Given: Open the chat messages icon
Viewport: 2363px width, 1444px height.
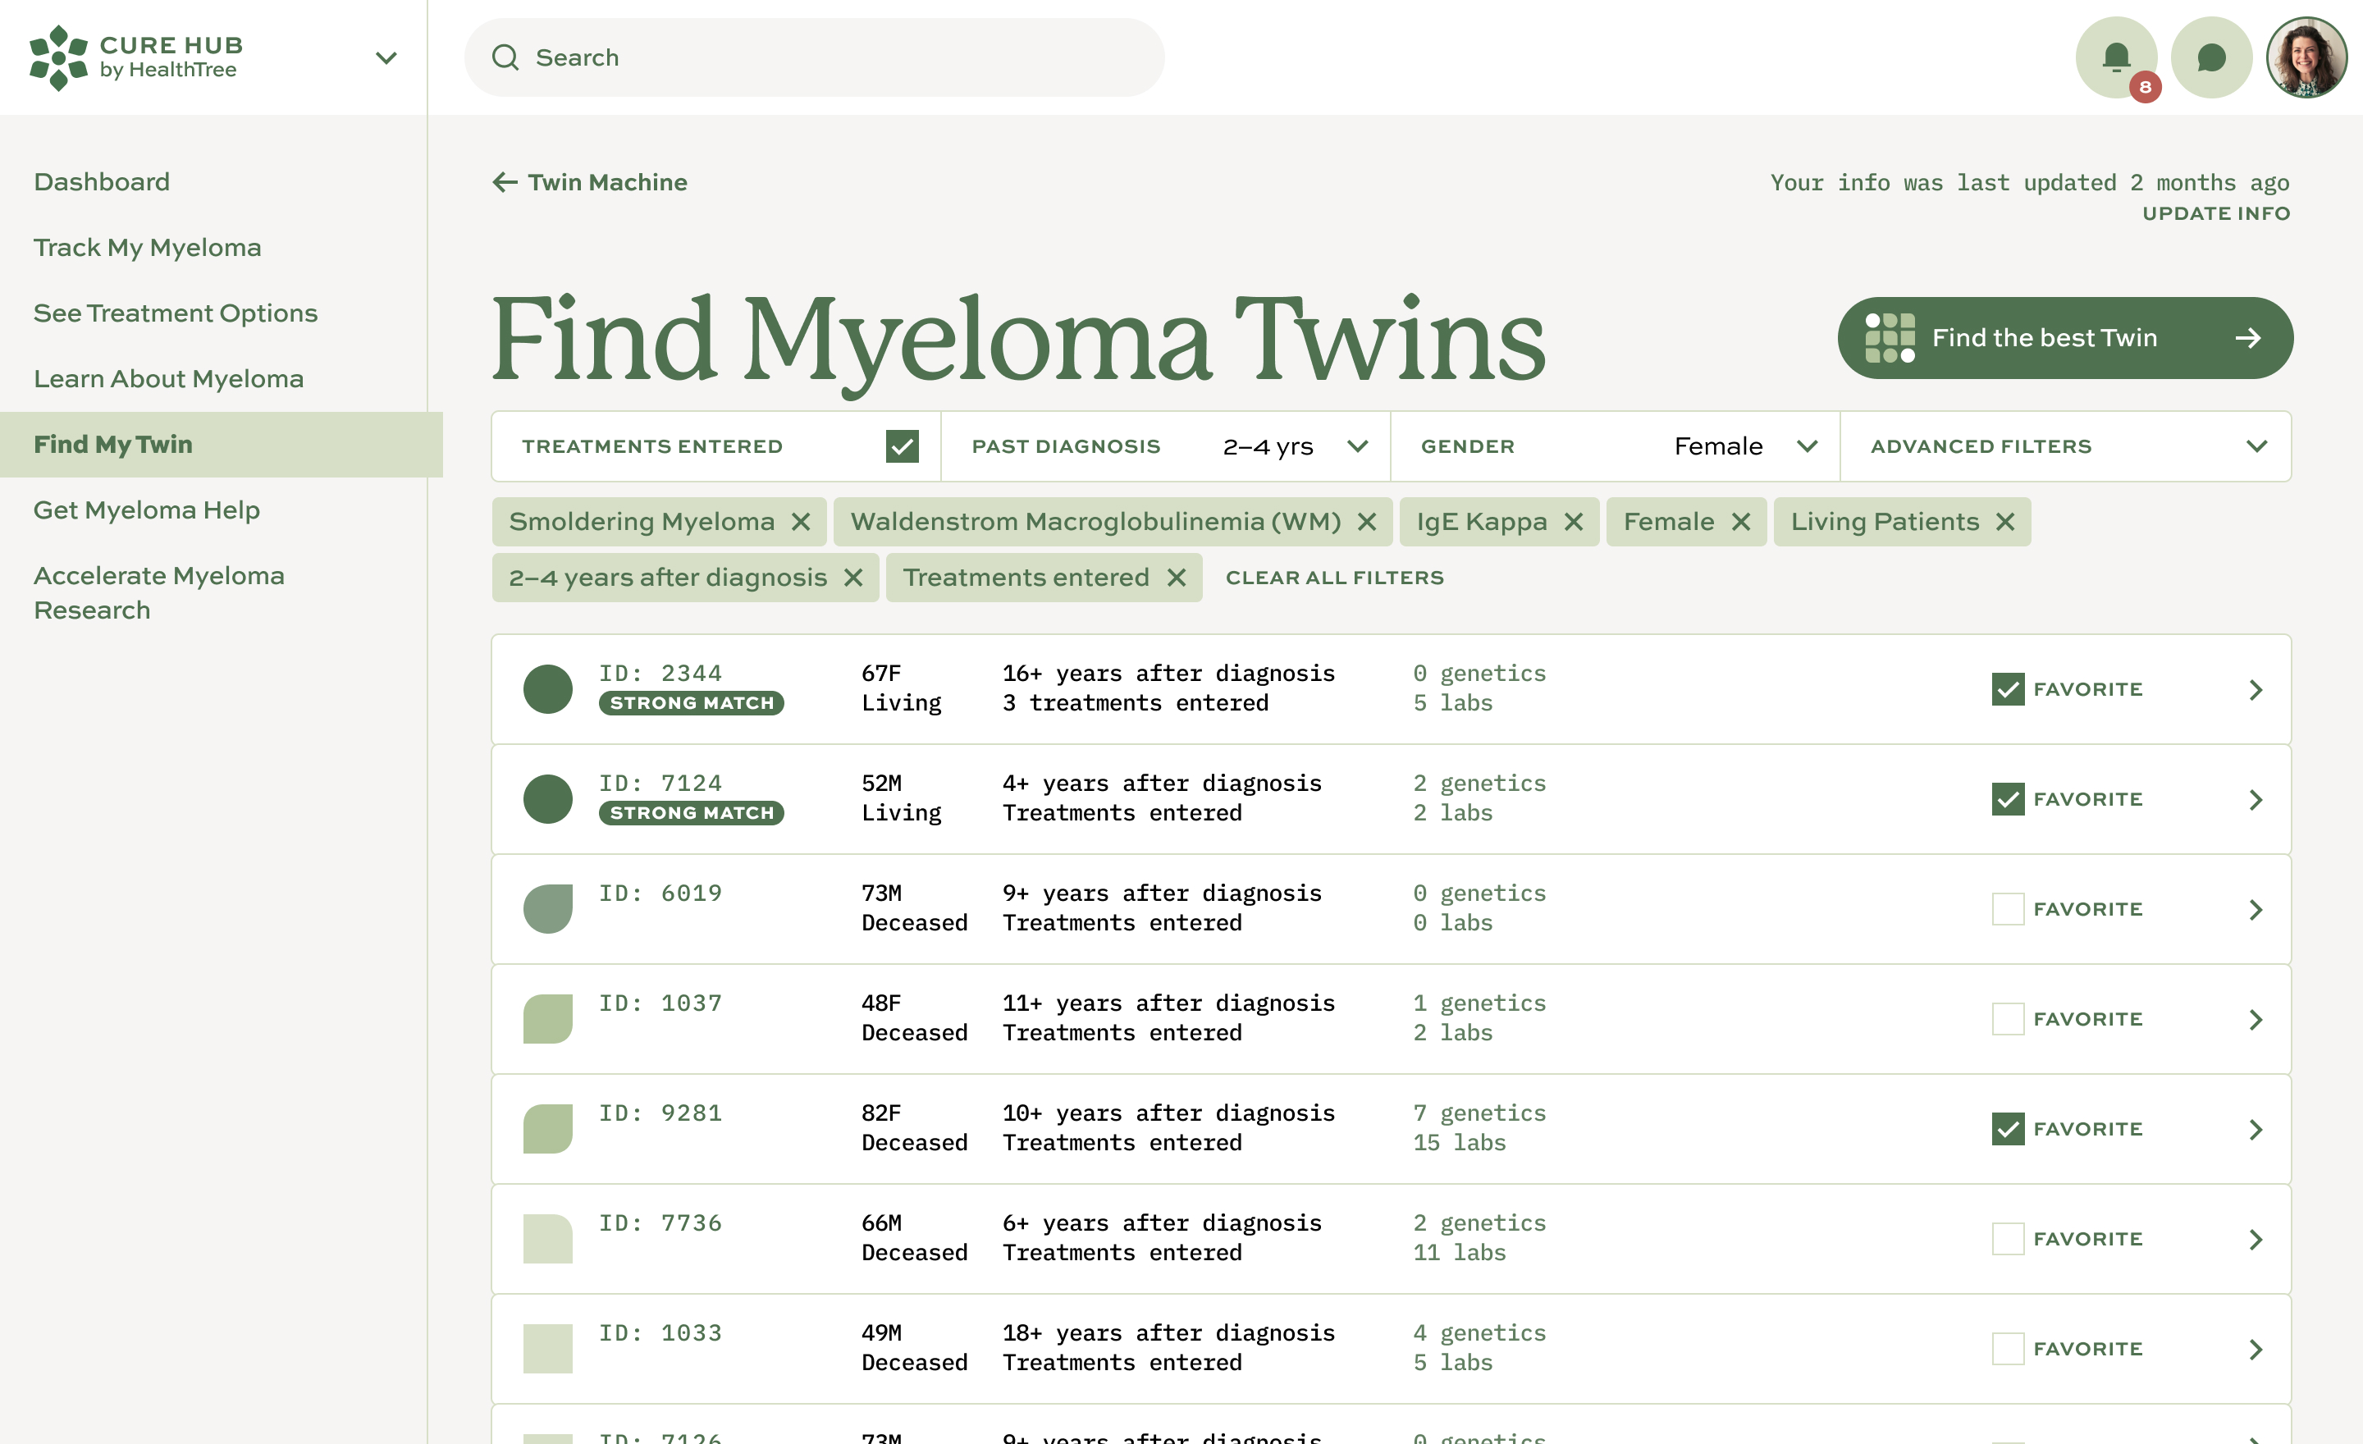Looking at the screenshot, I should [2210, 57].
